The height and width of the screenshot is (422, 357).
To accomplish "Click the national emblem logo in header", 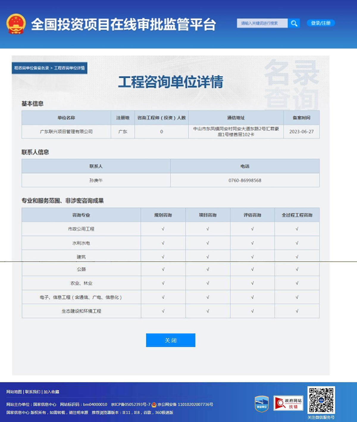I will point(16,24).
